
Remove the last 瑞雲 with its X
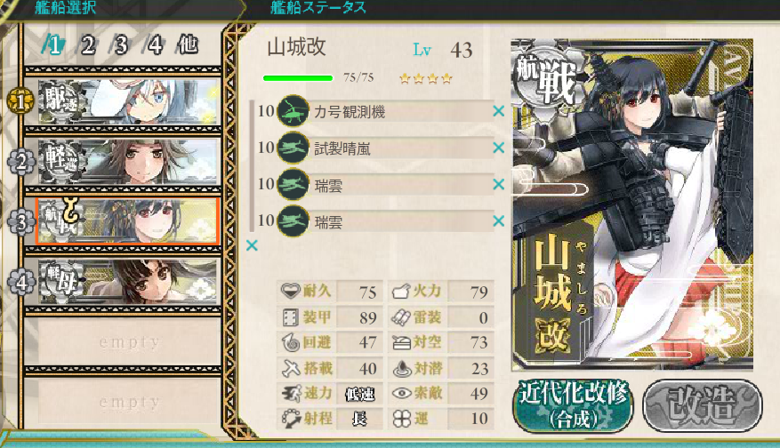point(498,220)
